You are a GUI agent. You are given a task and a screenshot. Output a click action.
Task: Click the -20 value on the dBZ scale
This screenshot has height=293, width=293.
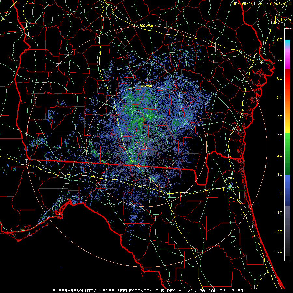click(278, 232)
